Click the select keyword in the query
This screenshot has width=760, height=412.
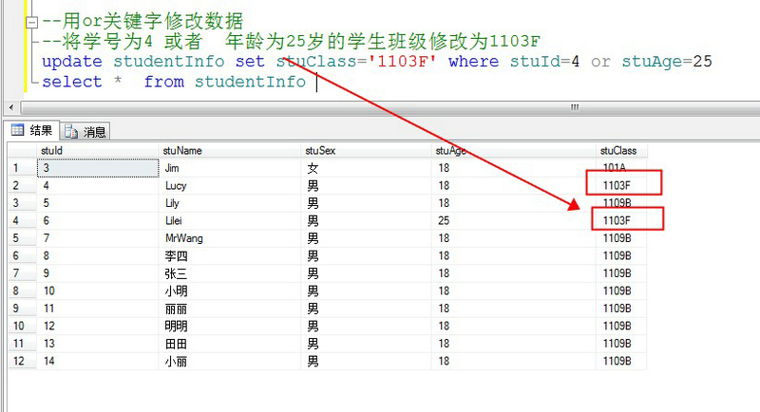click(x=72, y=82)
